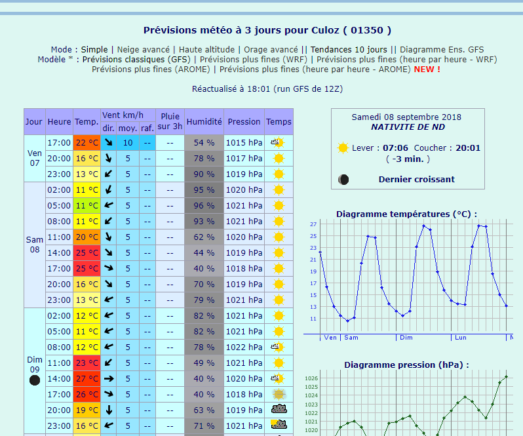Click Ven 07 day cell
523x436 pixels.
coord(35,159)
